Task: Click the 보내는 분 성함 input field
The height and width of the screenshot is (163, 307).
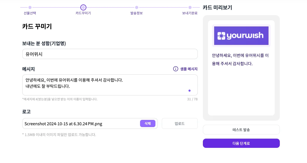Action: tap(110, 54)
